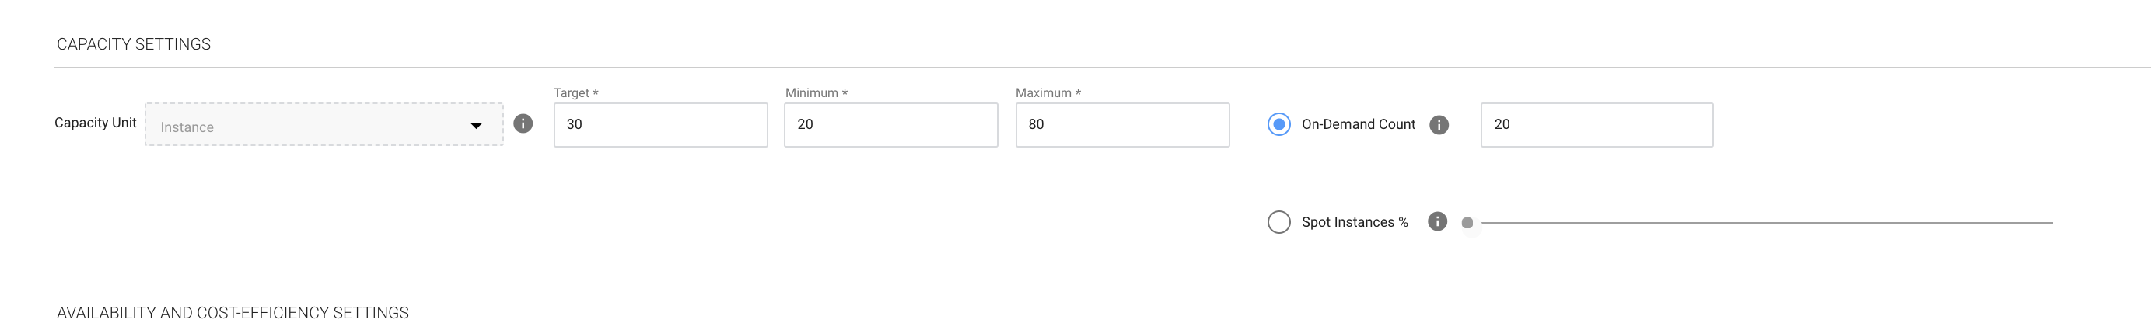2151x323 pixels.
Task: Click the Capacity Unit label
Action: [x=95, y=123]
